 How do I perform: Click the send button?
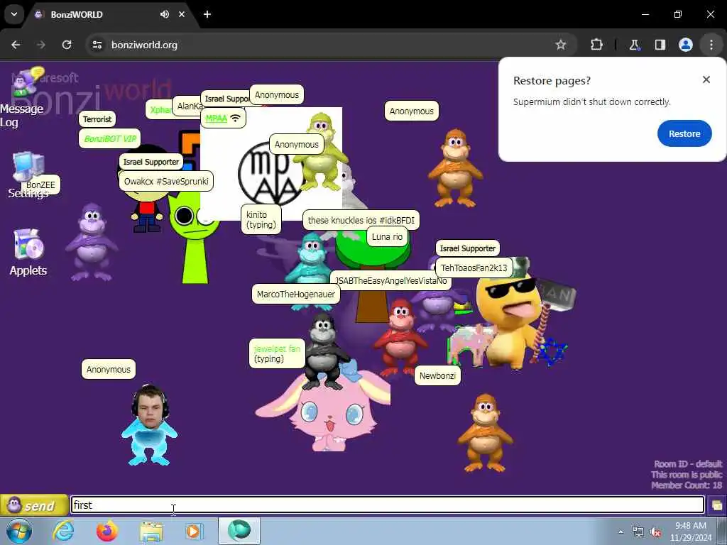pyautogui.click(x=34, y=505)
